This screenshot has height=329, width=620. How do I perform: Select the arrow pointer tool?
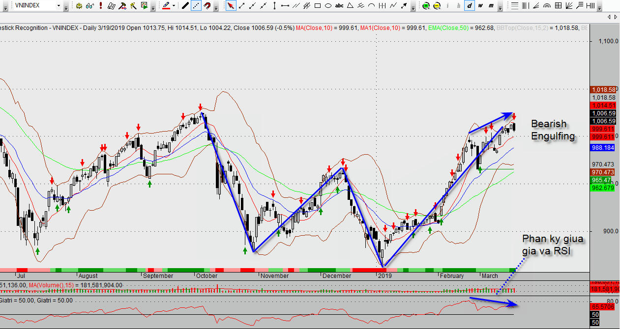click(230, 6)
